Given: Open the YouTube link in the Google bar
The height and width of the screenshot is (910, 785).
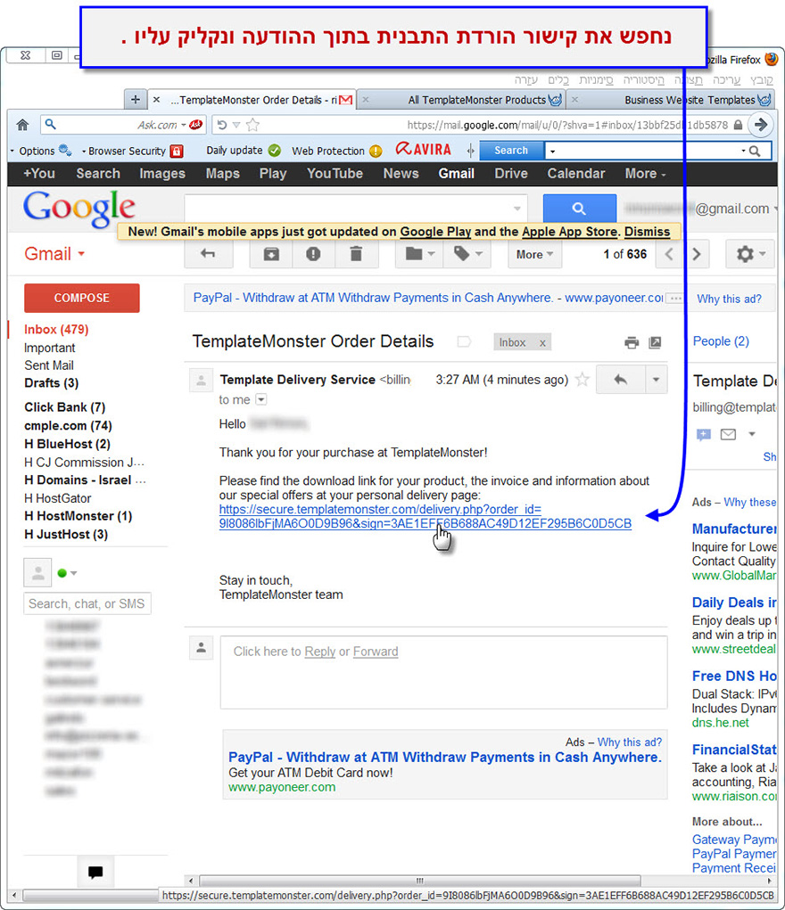Looking at the screenshot, I should click(x=335, y=174).
